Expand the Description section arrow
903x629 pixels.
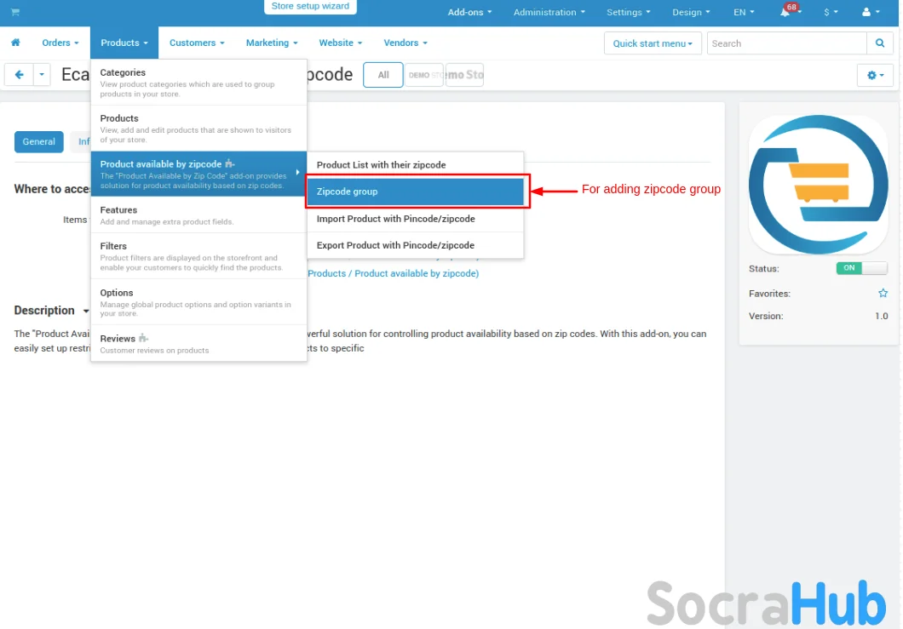pyautogui.click(x=86, y=311)
